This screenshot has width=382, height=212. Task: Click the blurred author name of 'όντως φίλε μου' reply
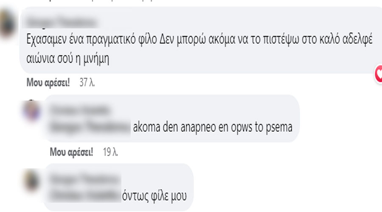(84, 179)
